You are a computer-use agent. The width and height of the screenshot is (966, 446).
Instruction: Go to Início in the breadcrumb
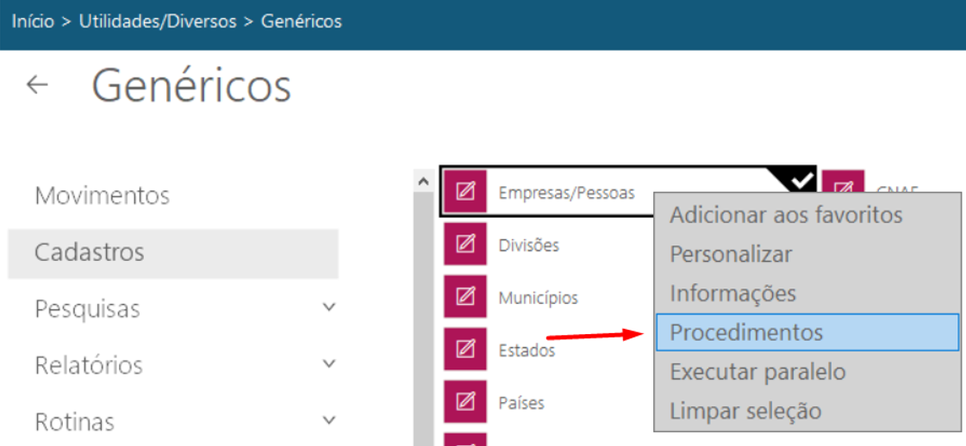33,22
